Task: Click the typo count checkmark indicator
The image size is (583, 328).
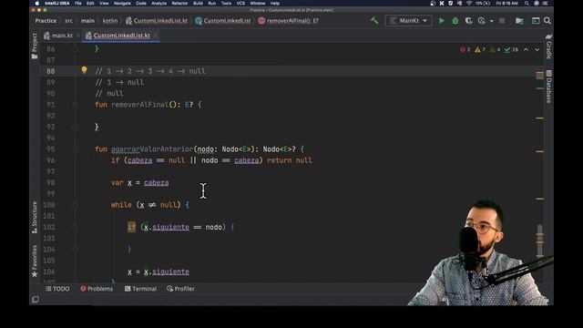Action: (x=511, y=49)
